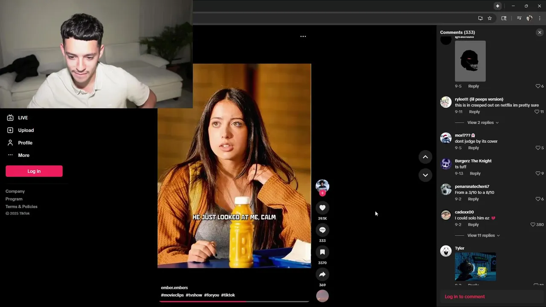This screenshot has height=307, width=546.
Task: Close the Comments panel
Action: [540, 32]
